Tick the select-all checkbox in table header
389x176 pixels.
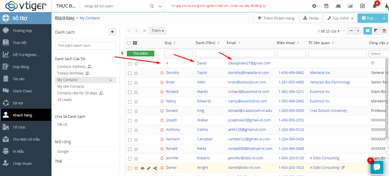[129, 43]
